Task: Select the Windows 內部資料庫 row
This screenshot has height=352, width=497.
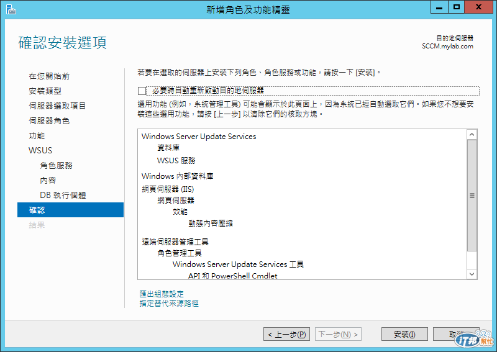Action: 177,176
